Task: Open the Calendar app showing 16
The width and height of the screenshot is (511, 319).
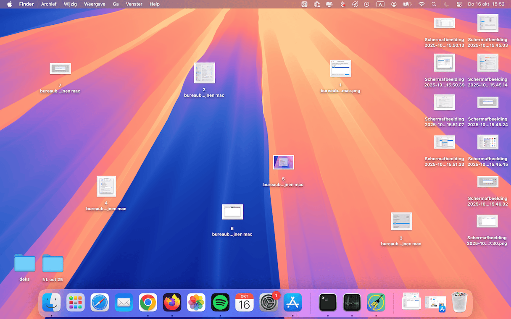Action: tap(244, 303)
